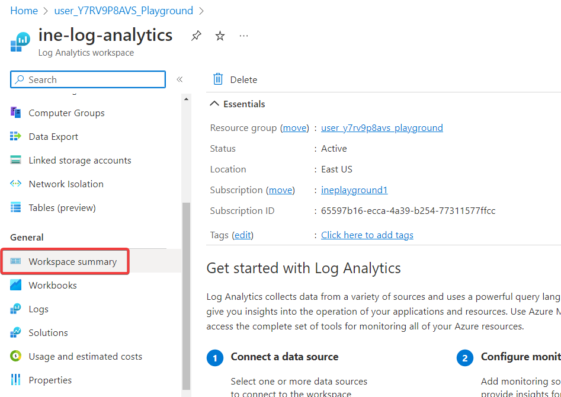Open the more options ellipsis menu
The image size is (561, 397).
243,36
